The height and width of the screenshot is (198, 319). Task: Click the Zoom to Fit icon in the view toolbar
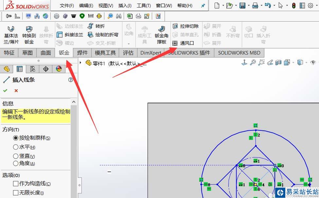(253, 62)
